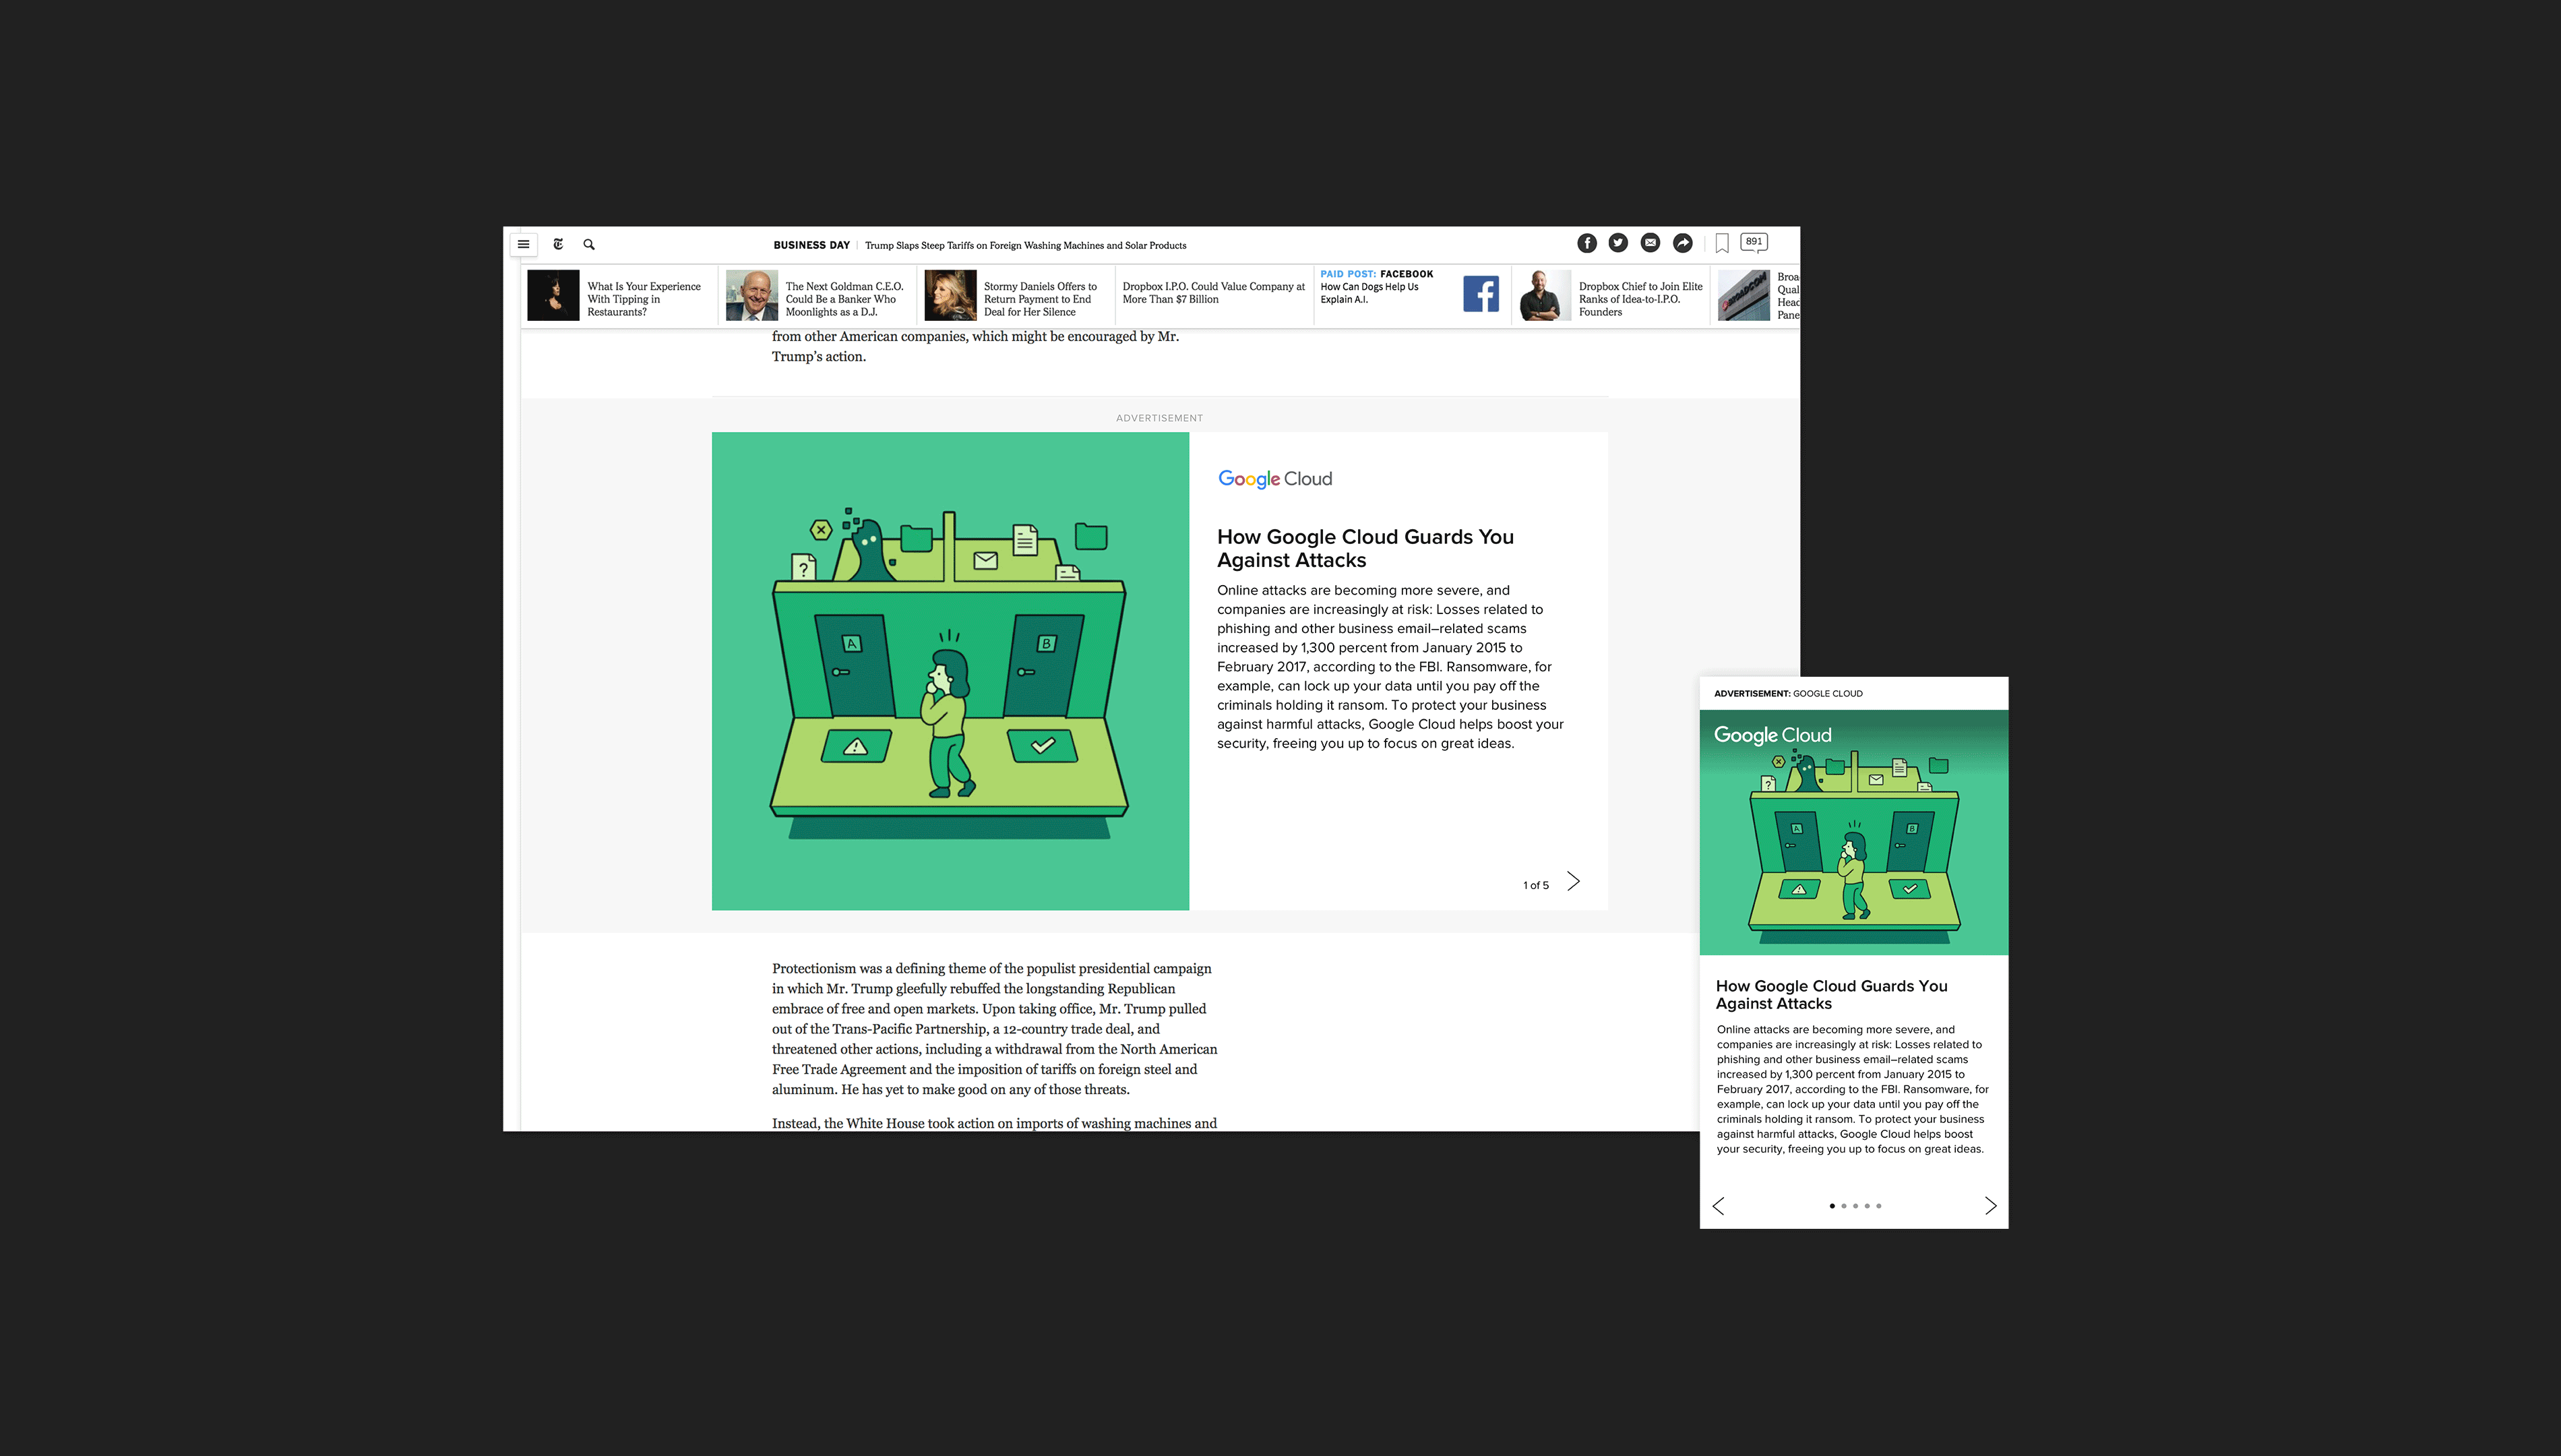Image resolution: width=2561 pixels, height=1456 pixels.
Task: Advance desktop ad to slide 2
Action: coord(1574,881)
